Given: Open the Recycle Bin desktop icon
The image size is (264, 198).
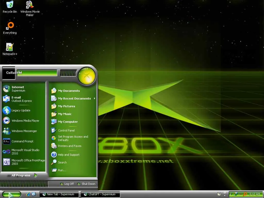Looking at the screenshot, I should (10, 7).
